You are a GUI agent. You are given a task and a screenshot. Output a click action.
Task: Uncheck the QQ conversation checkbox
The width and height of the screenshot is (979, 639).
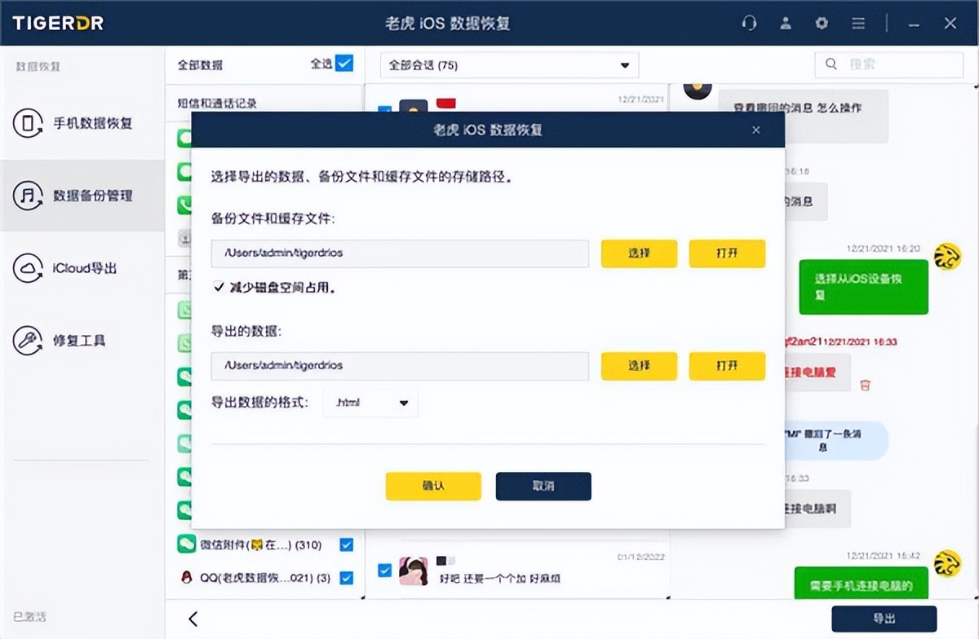click(x=345, y=578)
